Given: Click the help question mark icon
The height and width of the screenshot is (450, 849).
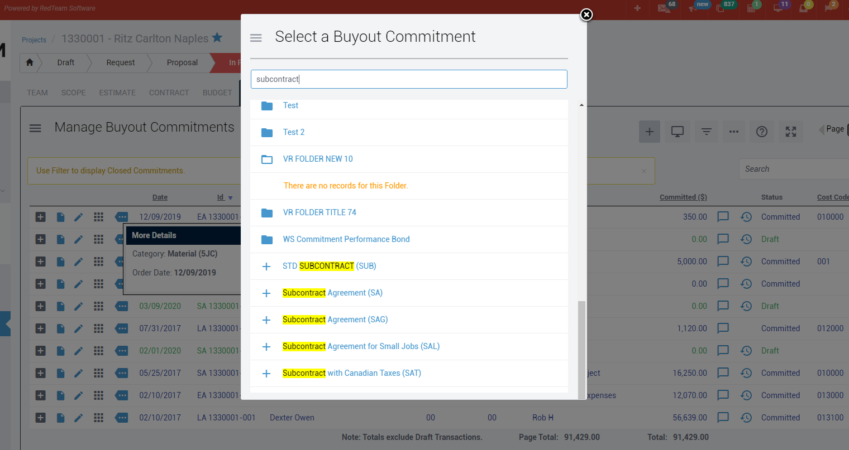Looking at the screenshot, I should pos(761,132).
